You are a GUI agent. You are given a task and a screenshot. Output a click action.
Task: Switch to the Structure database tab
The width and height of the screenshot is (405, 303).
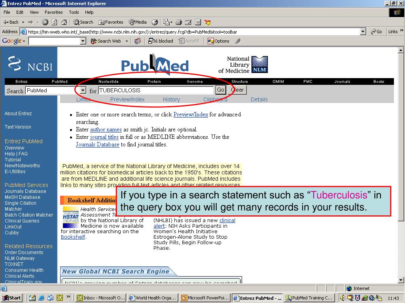tap(240, 81)
